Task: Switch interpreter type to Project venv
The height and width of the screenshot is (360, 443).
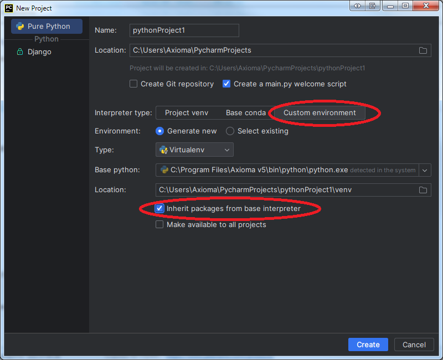Action: [187, 113]
